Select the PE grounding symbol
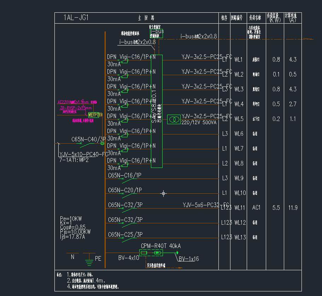The height and width of the screenshot is (296, 322). (89, 261)
